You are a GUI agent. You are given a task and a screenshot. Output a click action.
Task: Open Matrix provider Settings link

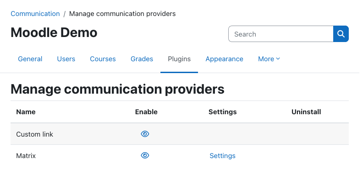tap(222, 156)
